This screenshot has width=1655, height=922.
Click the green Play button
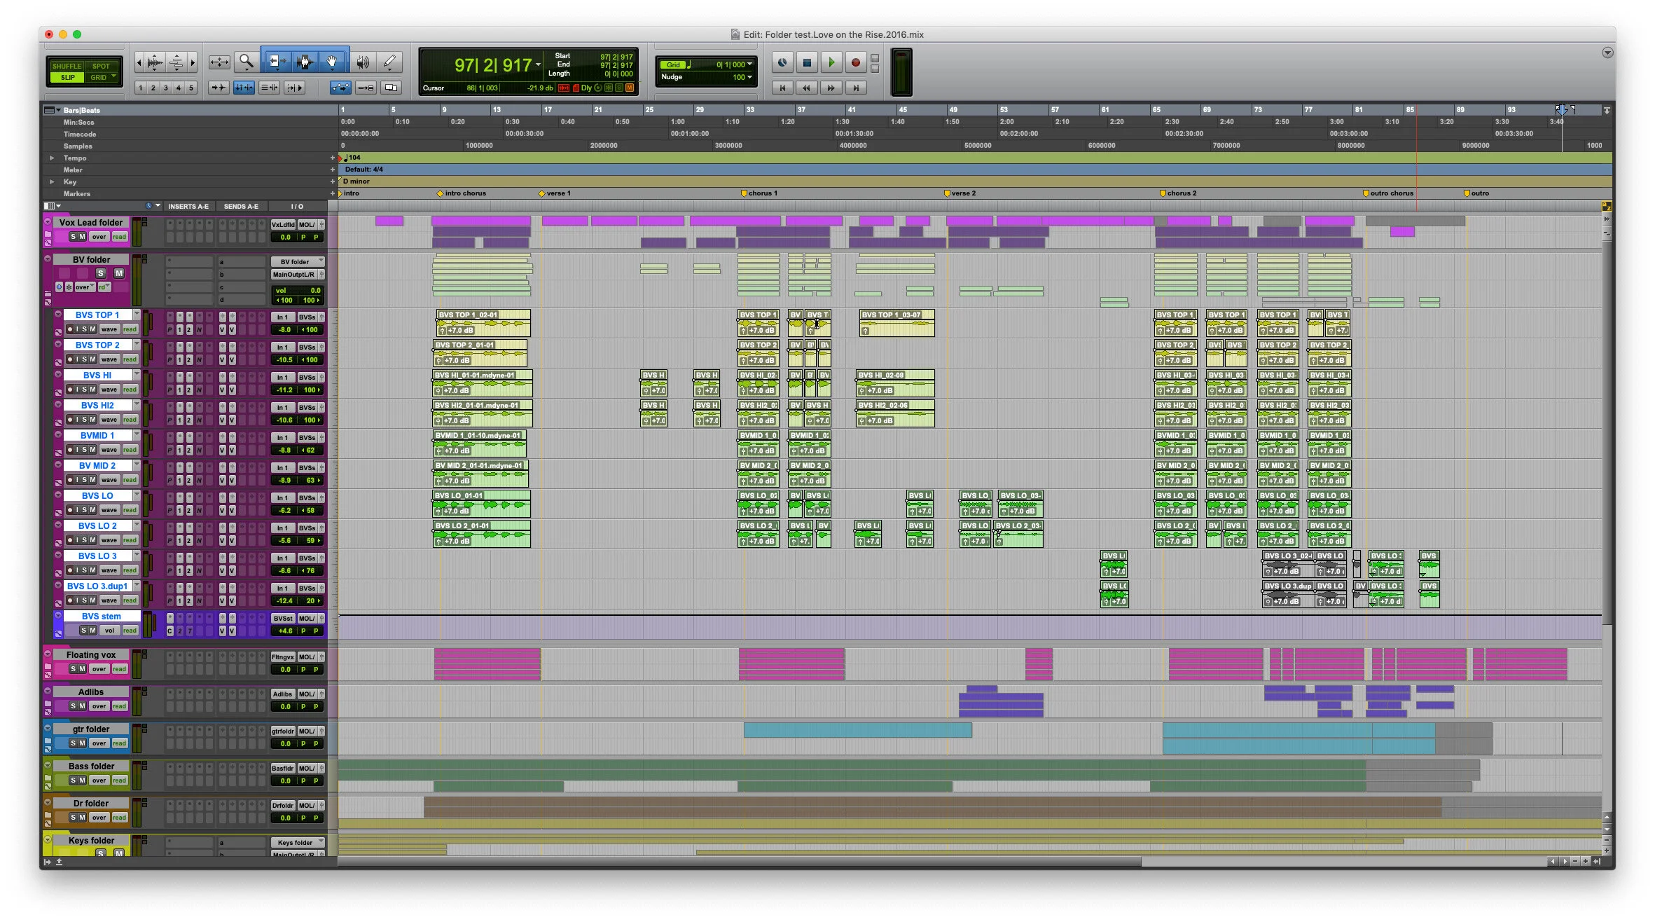(x=831, y=62)
